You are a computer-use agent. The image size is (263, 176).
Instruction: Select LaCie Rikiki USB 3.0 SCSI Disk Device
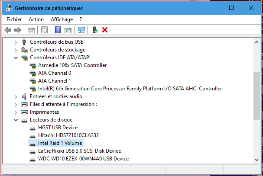click(79, 151)
